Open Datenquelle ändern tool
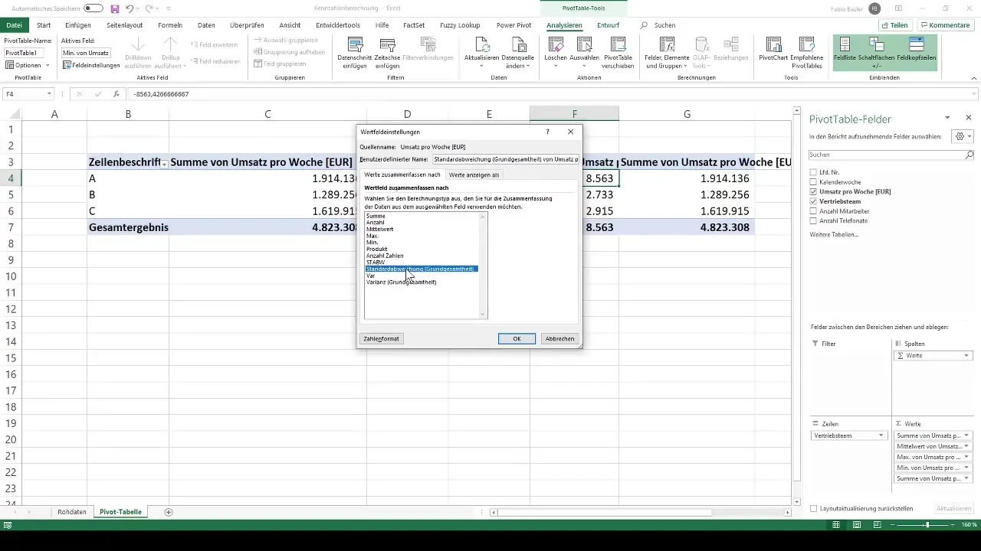Viewport: 981px width, 551px height. click(517, 54)
